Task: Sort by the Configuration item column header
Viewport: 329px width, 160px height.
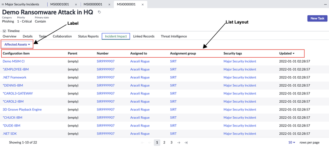Action: [16, 54]
